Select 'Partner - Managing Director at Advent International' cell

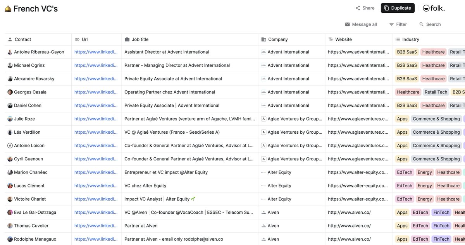pyautogui.click(x=190, y=65)
